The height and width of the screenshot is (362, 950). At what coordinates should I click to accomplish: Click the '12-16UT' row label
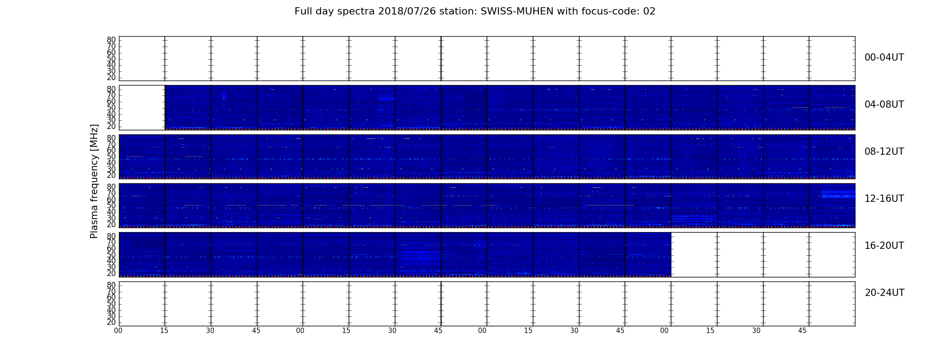tap(884, 199)
